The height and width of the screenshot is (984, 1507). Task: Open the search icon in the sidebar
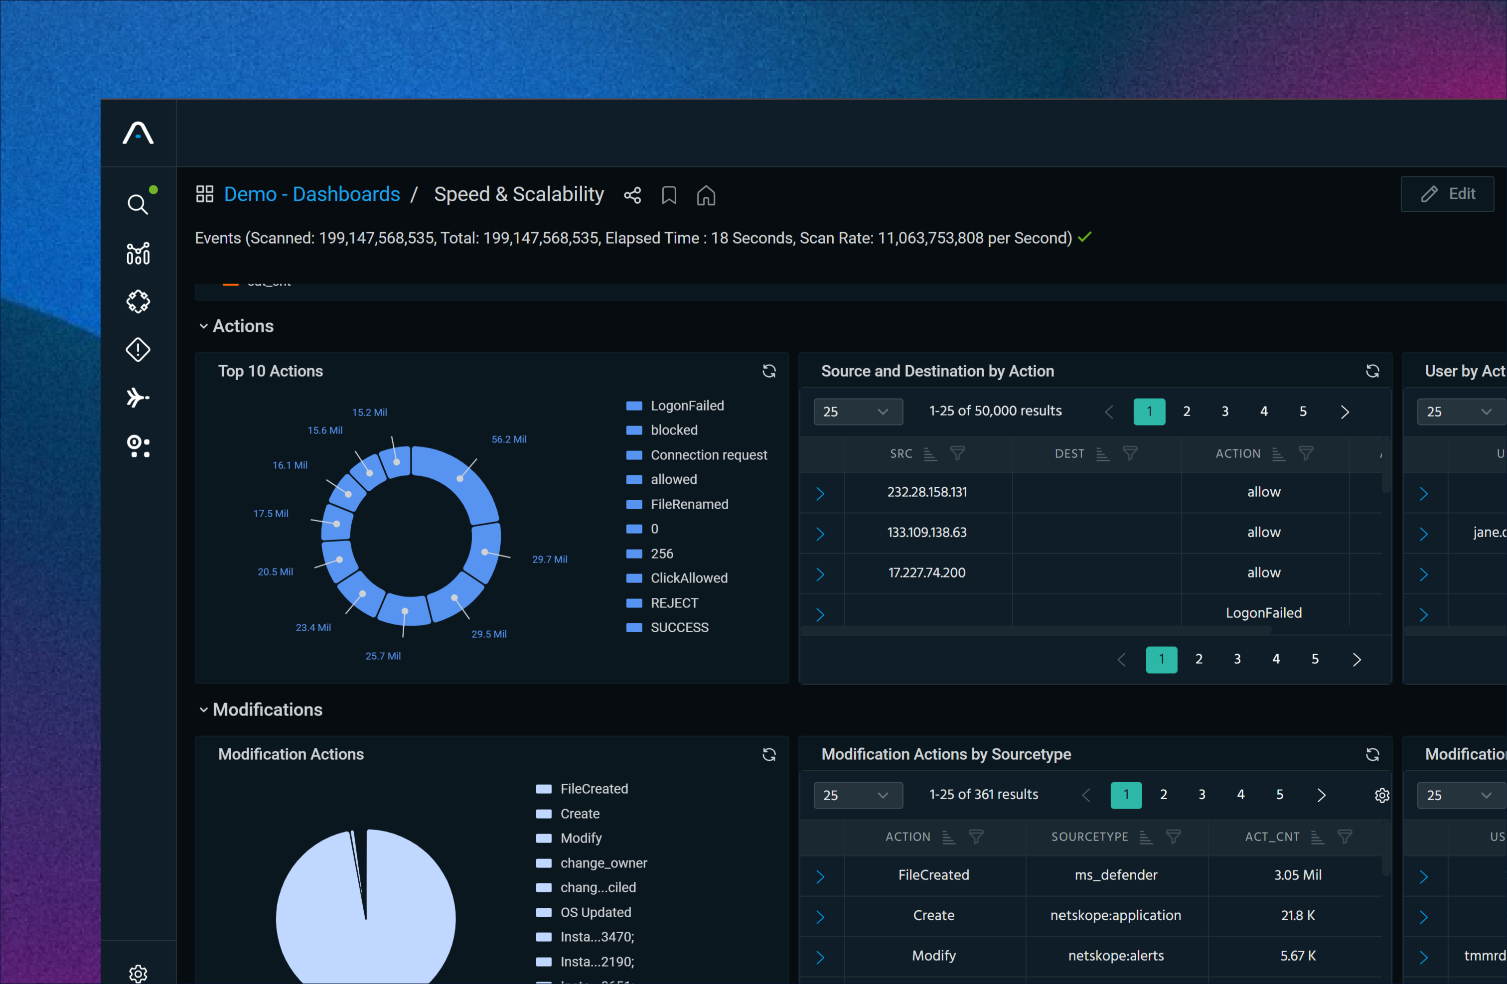click(138, 205)
